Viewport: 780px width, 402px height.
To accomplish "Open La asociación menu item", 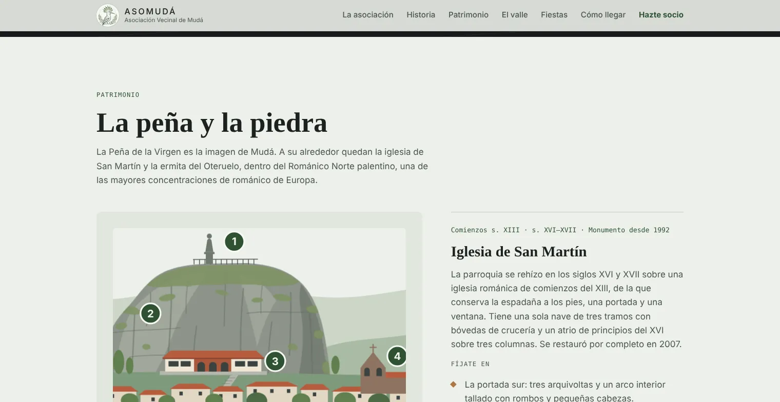I will (x=368, y=15).
